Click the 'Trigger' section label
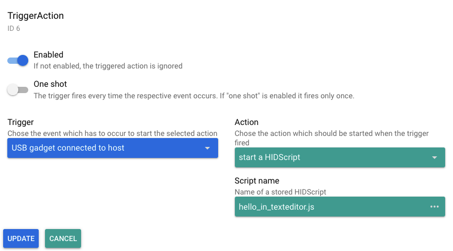453x251 pixels. 20,122
